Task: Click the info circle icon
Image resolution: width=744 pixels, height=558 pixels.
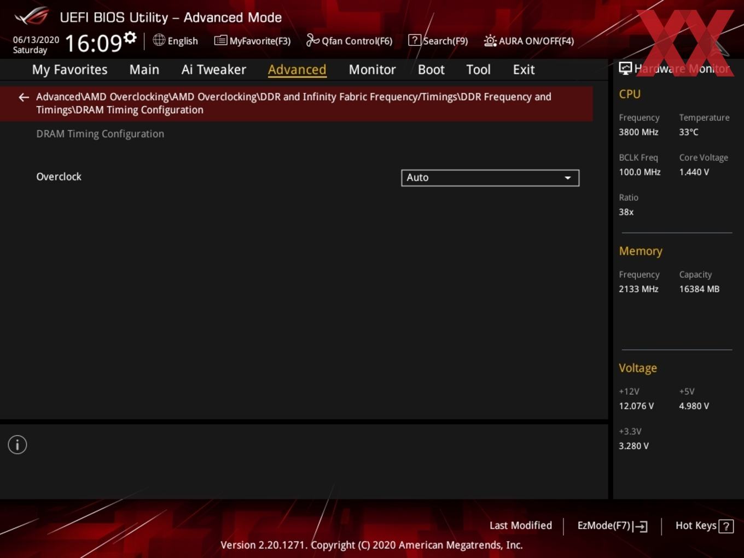Action: 18,445
